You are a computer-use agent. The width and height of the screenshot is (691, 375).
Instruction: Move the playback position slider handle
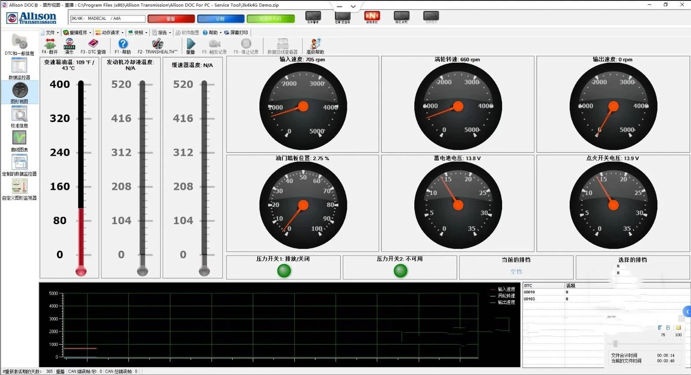pyautogui.click(x=616, y=343)
